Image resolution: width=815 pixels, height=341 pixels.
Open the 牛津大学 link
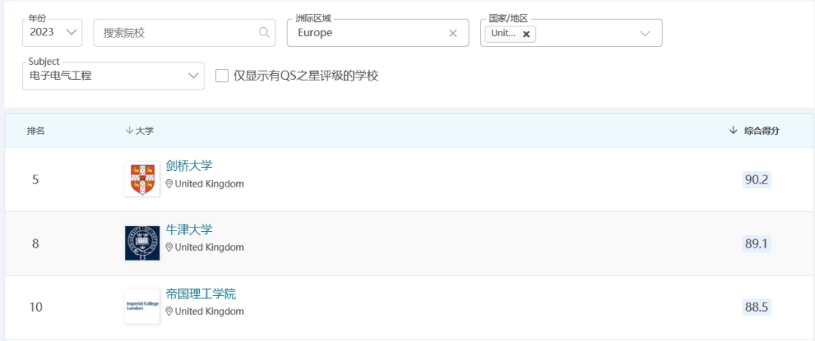coord(189,230)
